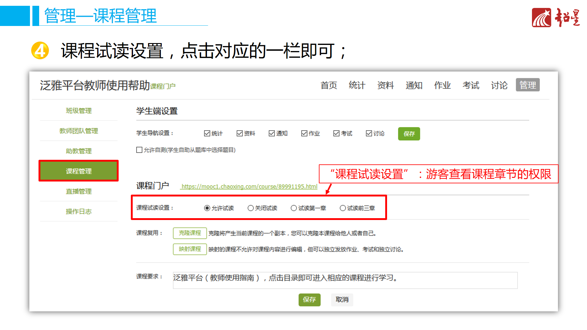Image resolution: width=587 pixels, height=330 pixels.
Task: Open 班级管理 in sidebar
Action: click(x=79, y=111)
